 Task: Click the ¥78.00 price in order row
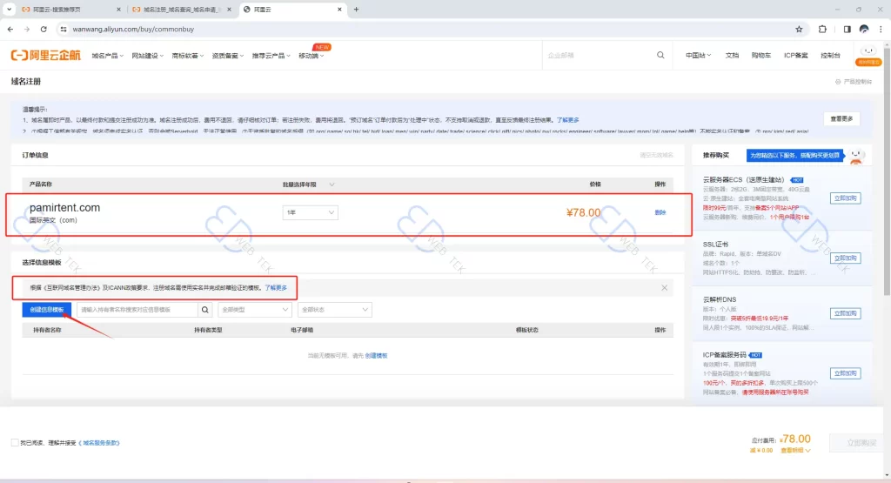(583, 212)
